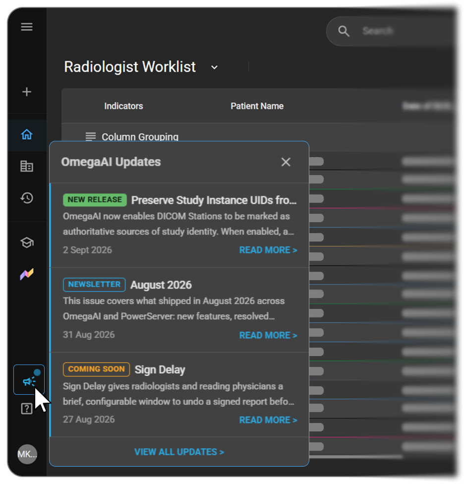This screenshot has width=464, height=484.
Task: Click the 31 Aug 2026 date
Action: (x=89, y=335)
